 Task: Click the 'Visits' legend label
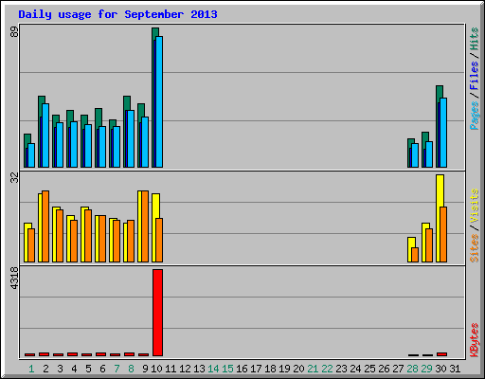[474, 206]
